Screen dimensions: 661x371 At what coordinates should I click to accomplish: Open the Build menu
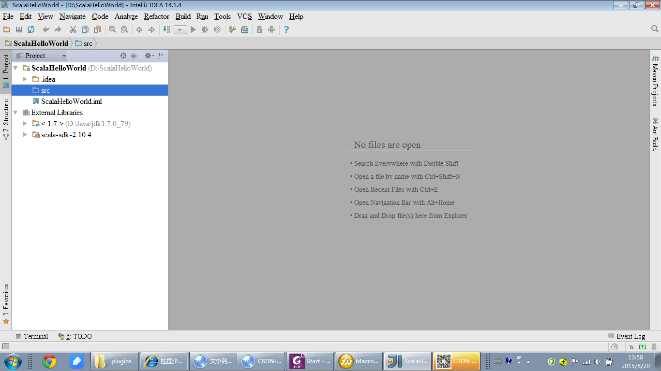[183, 16]
